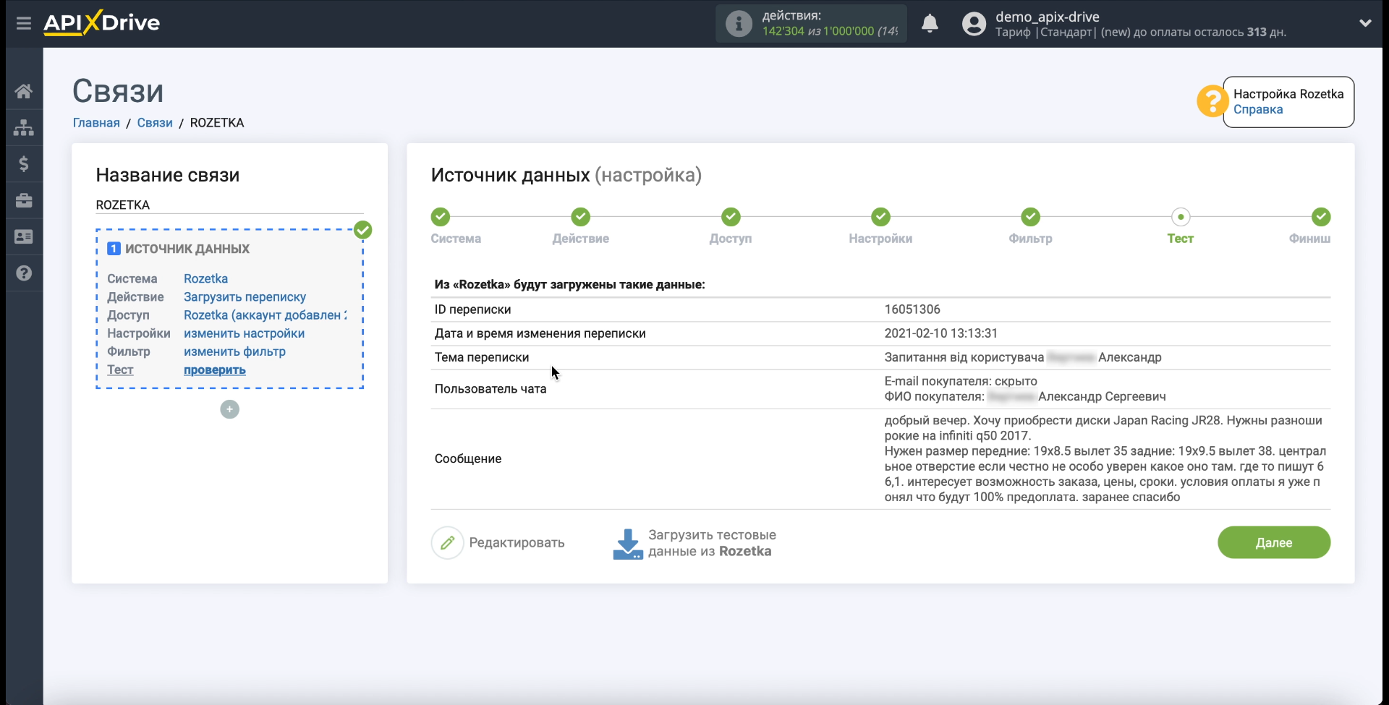This screenshot has width=1389, height=705.
Task: Load test data from Rozetka
Action: (x=711, y=543)
